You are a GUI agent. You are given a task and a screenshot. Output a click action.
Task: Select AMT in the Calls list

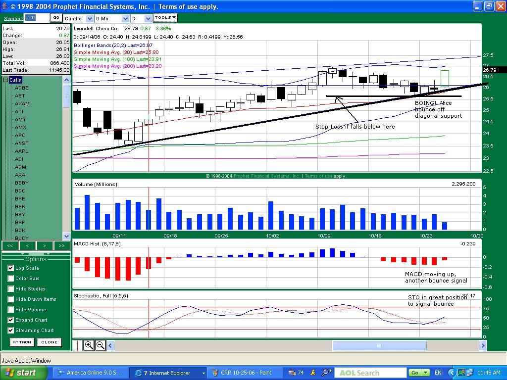pos(20,120)
